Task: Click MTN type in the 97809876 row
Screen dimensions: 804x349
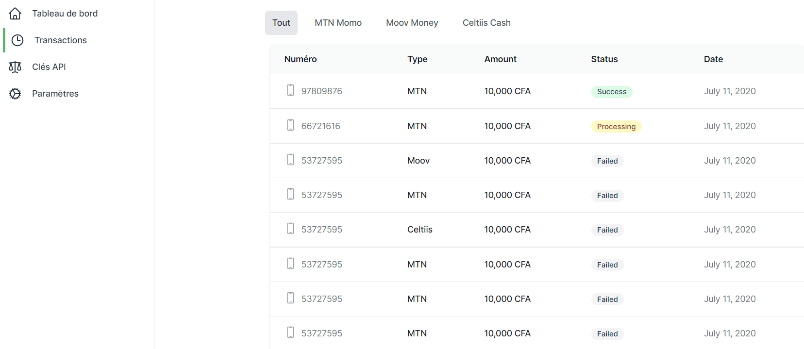Action: click(x=417, y=91)
